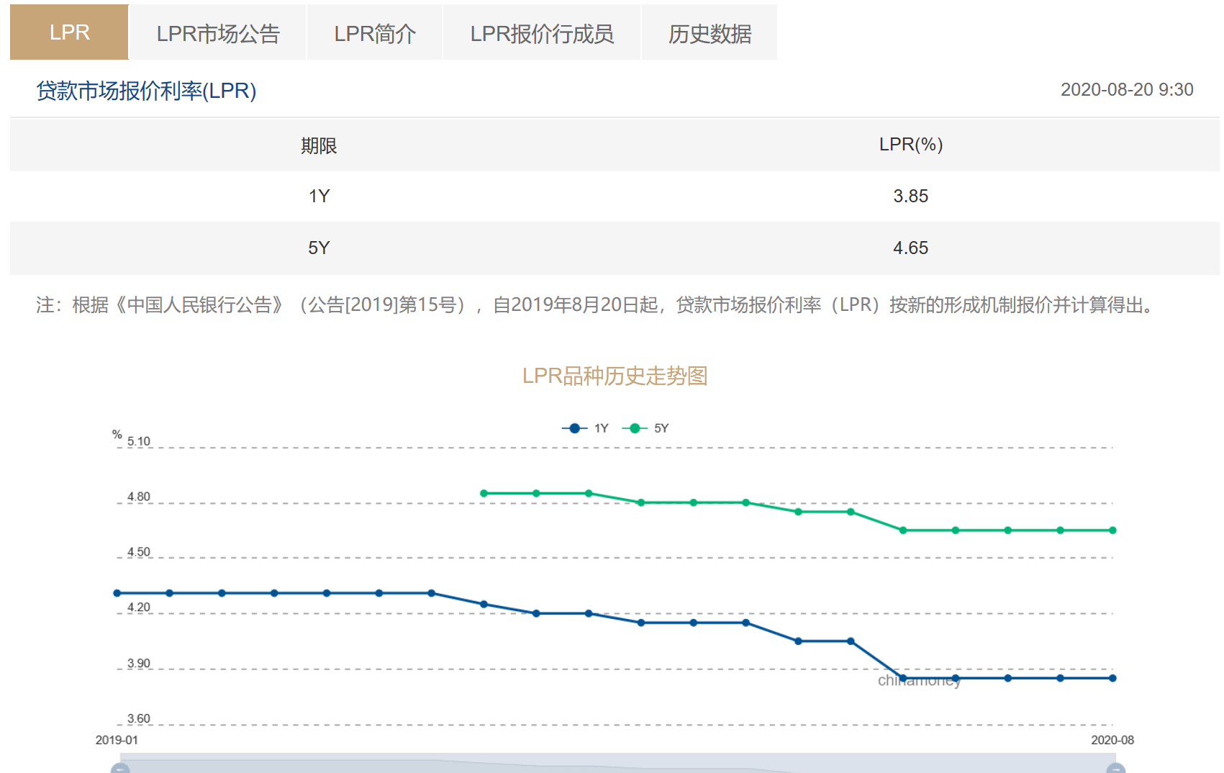1224x773 pixels.
Task: Click the last green 5Y data point
Action: point(1112,530)
